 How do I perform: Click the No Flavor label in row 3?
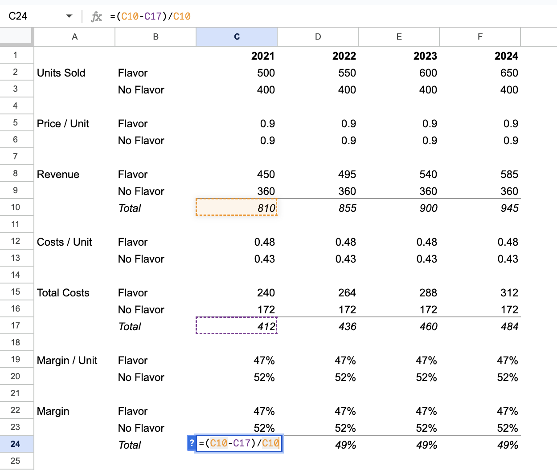click(141, 90)
